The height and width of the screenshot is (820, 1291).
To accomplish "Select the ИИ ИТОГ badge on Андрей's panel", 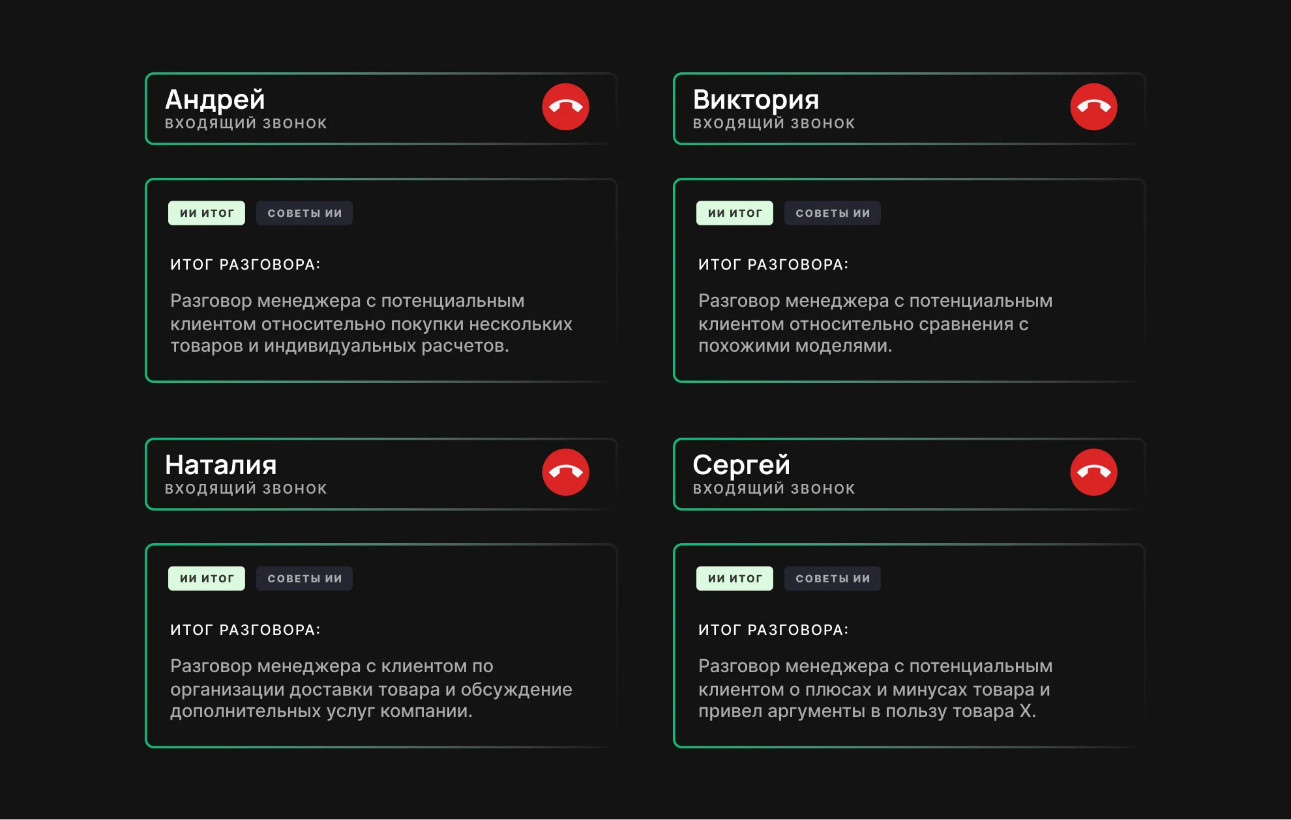I will [206, 212].
